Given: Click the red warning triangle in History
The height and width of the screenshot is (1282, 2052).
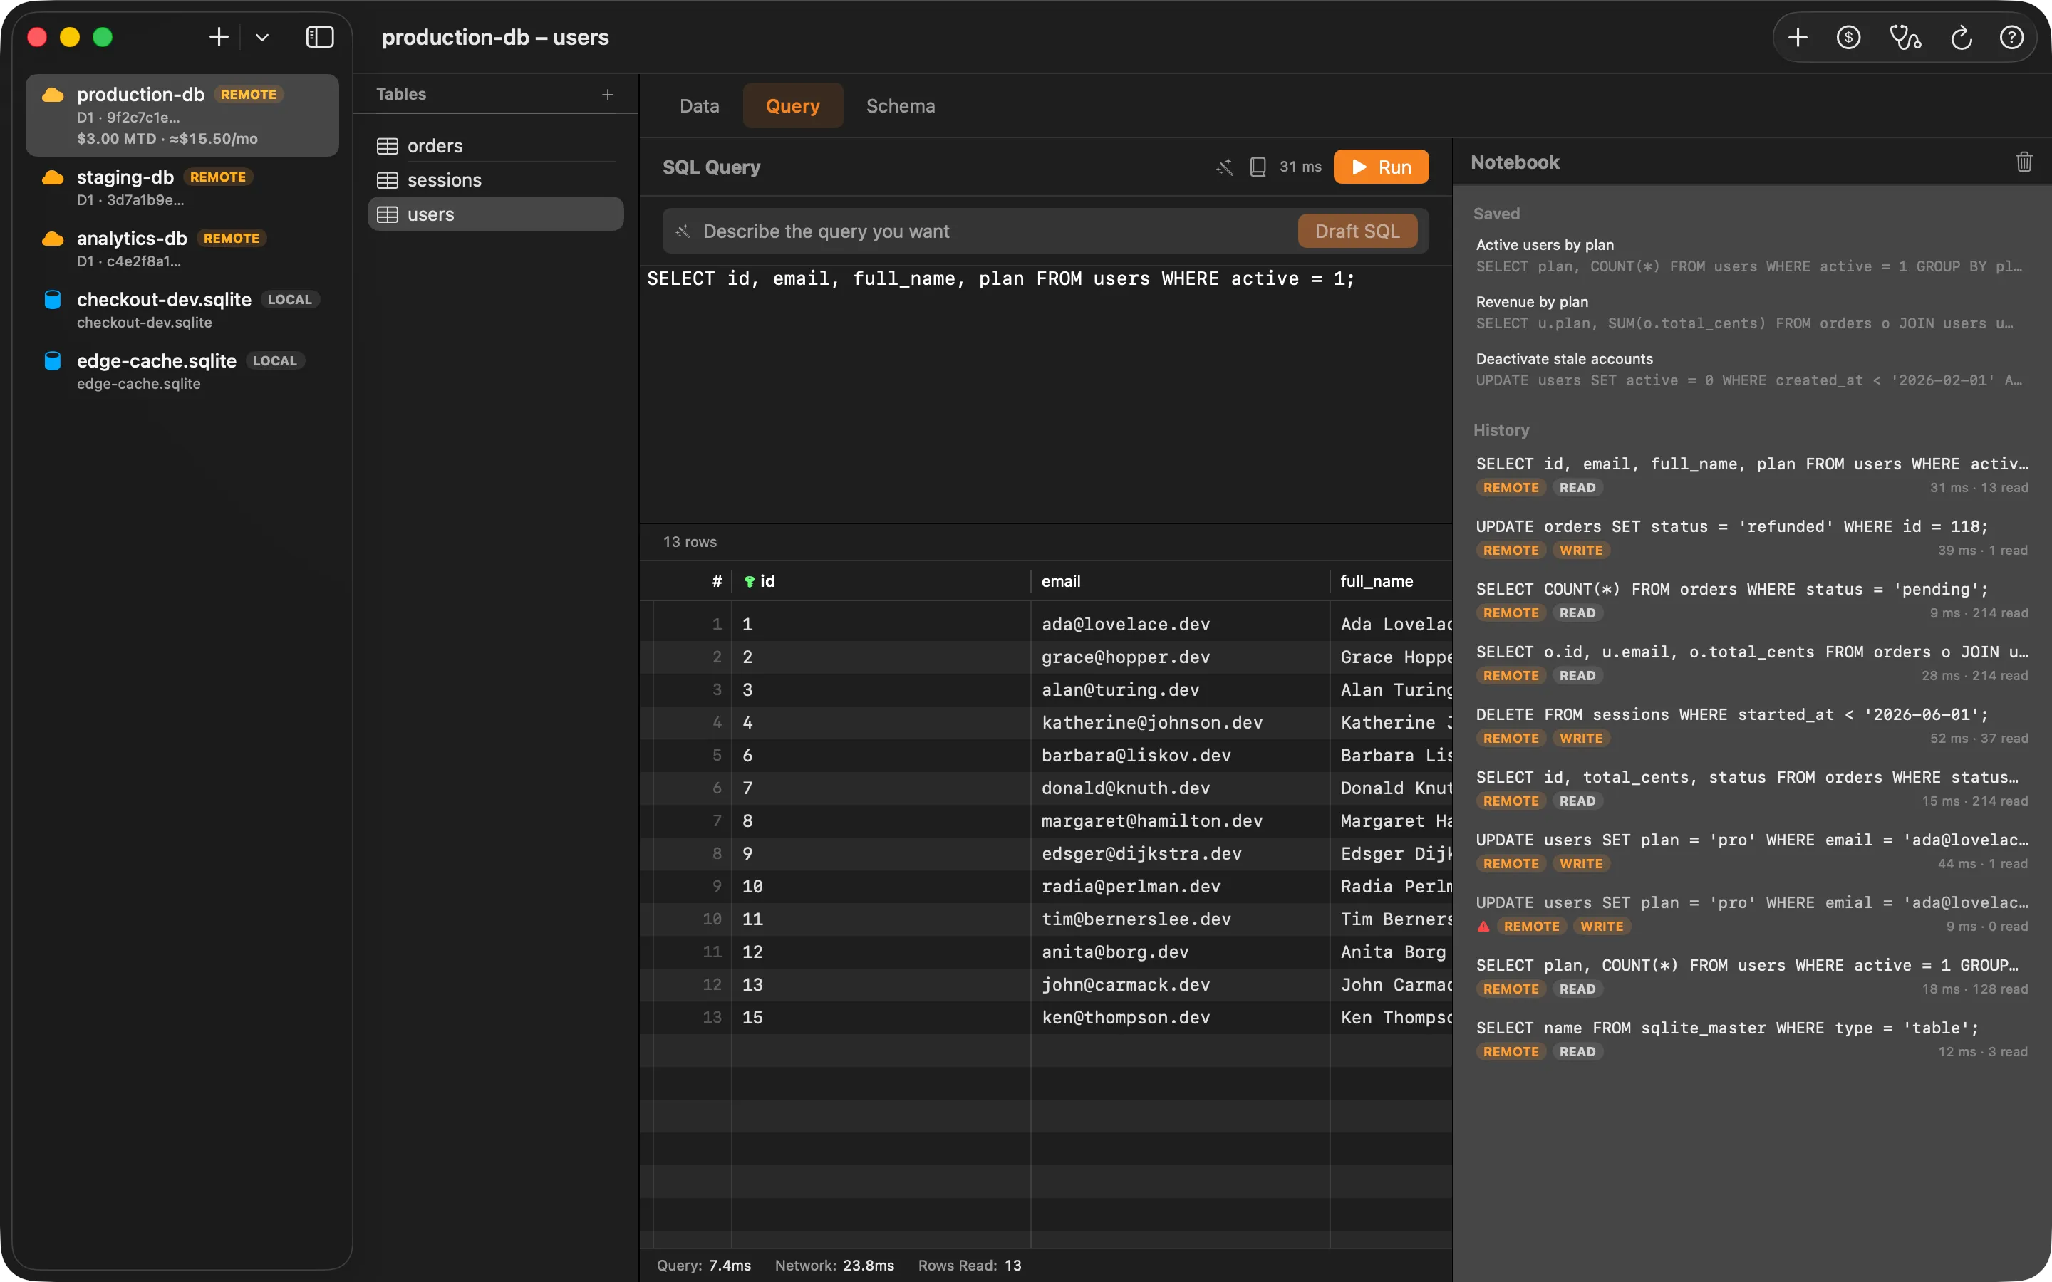Looking at the screenshot, I should coord(1483,926).
